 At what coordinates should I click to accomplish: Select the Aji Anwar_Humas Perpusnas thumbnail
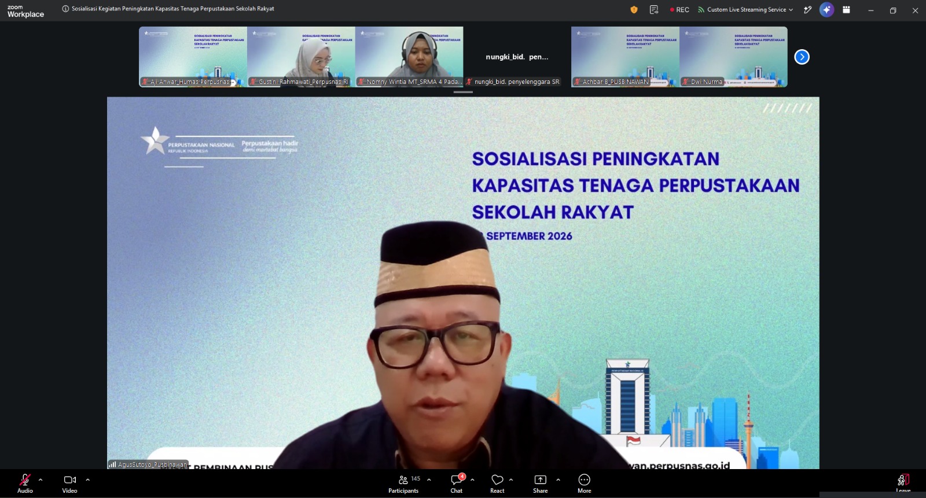pyautogui.click(x=193, y=57)
